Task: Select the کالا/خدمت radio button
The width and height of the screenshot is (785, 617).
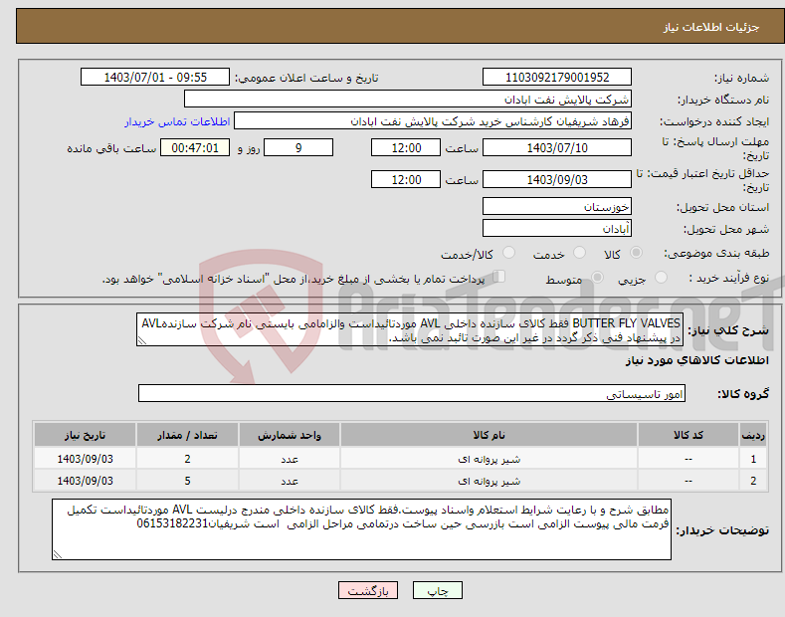Action: click(508, 253)
